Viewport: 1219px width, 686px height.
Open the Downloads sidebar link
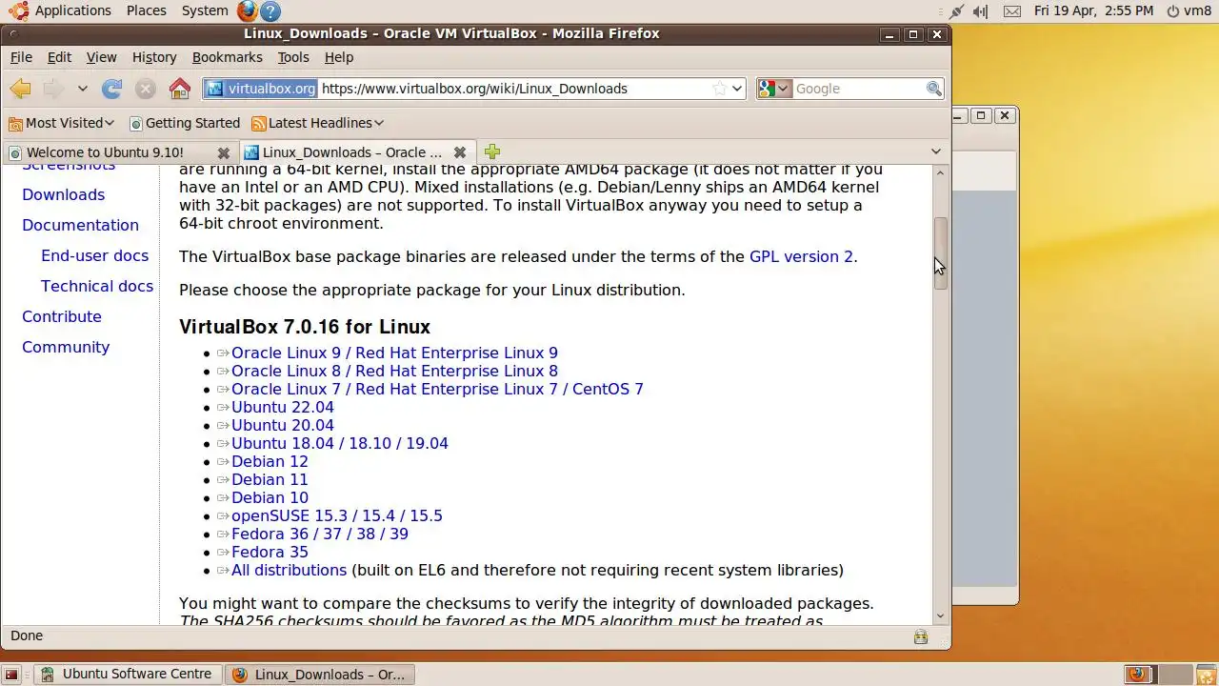(x=64, y=194)
